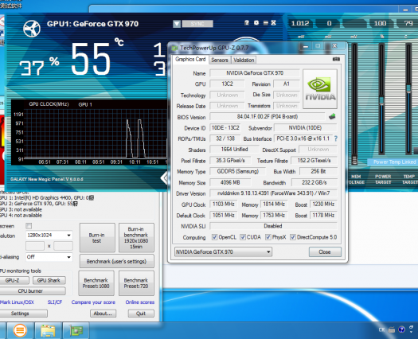
Task: Click the Bus Interface question mark
Action: pyautogui.click(x=336, y=138)
